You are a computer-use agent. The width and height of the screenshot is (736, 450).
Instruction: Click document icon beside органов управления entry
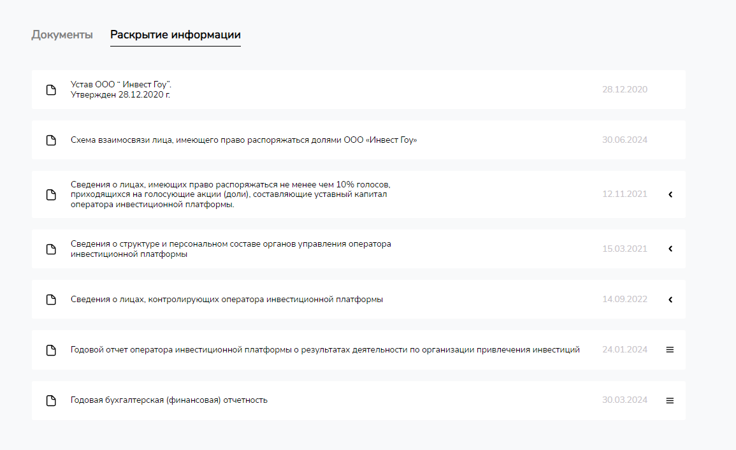(51, 249)
